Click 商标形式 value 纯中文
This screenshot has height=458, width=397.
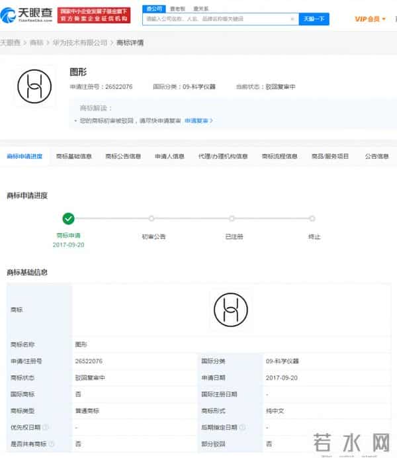coord(275,411)
